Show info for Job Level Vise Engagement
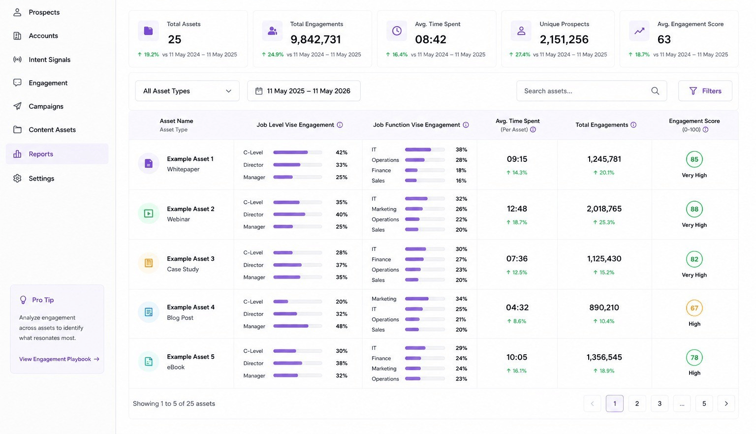 pyautogui.click(x=340, y=125)
